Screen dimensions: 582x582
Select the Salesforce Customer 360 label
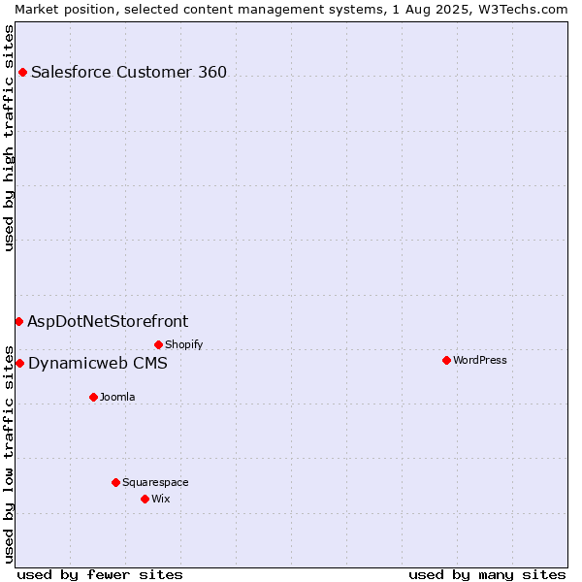(x=129, y=72)
